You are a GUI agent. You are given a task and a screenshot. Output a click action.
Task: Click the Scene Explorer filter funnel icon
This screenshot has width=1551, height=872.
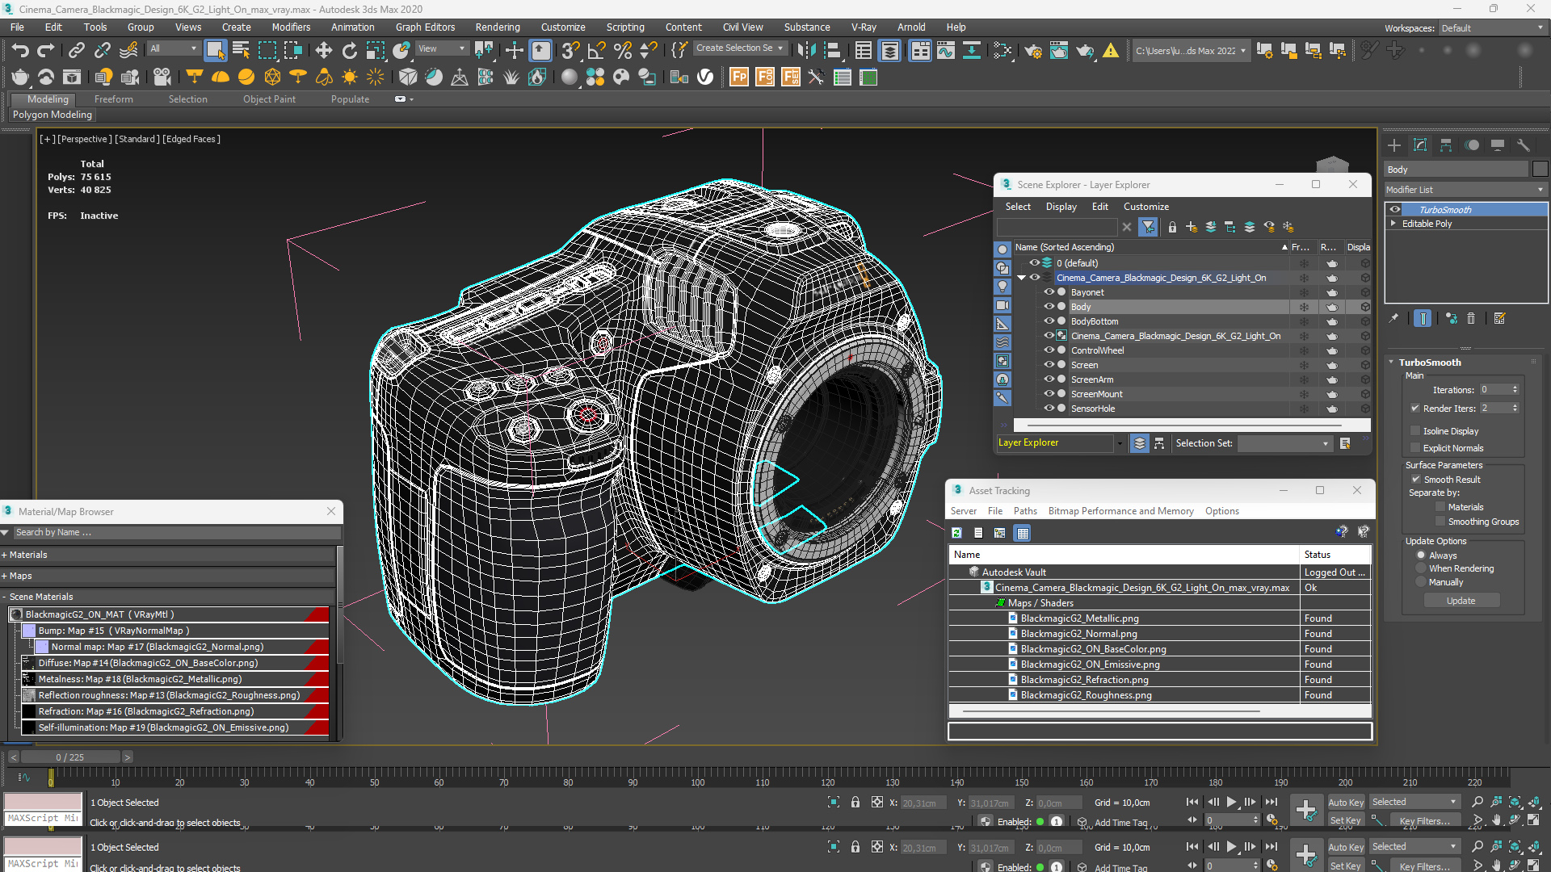point(1148,228)
